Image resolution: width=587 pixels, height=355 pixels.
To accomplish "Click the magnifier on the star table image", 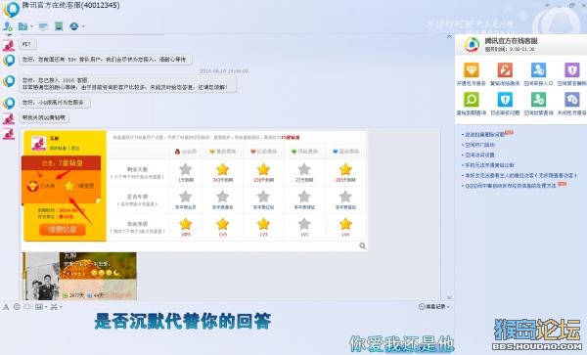I will pyautogui.click(x=362, y=245).
